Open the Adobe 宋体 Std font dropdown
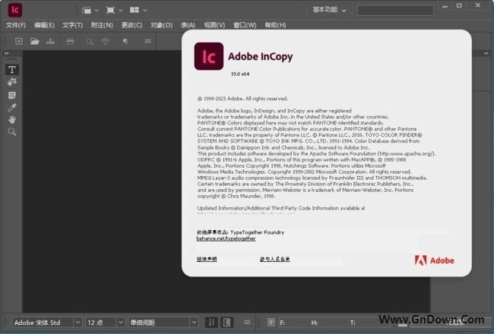Screen dimensions: 494x334 click(78, 323)
